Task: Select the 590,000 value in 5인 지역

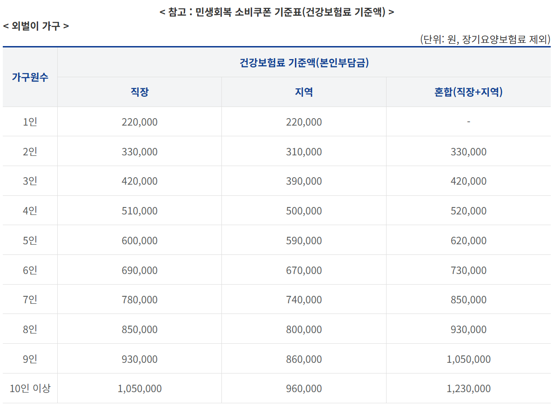Action: (303, 240)
